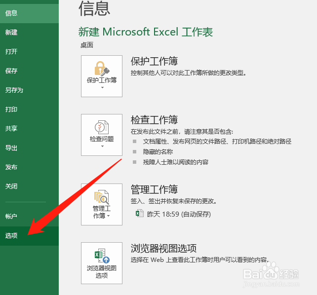Click the 隐藏的名称 list entry
Screen dimensions: 317x295
pyautogui.click(x=158, y=151)
